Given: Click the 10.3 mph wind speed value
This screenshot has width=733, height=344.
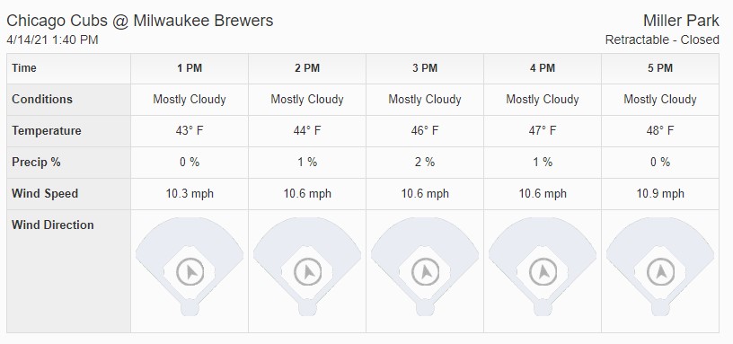Looking at the screenshot, I should coord(190,193).
